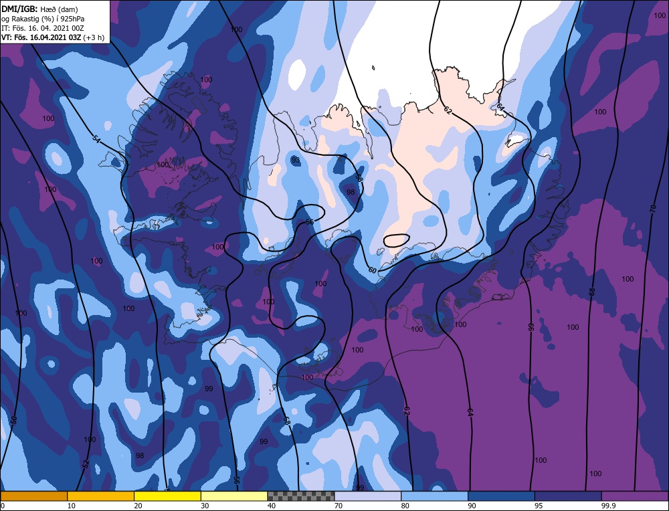Click the legend tick label '95'
The width and height of the screenshot is (669, 511).
539,506
